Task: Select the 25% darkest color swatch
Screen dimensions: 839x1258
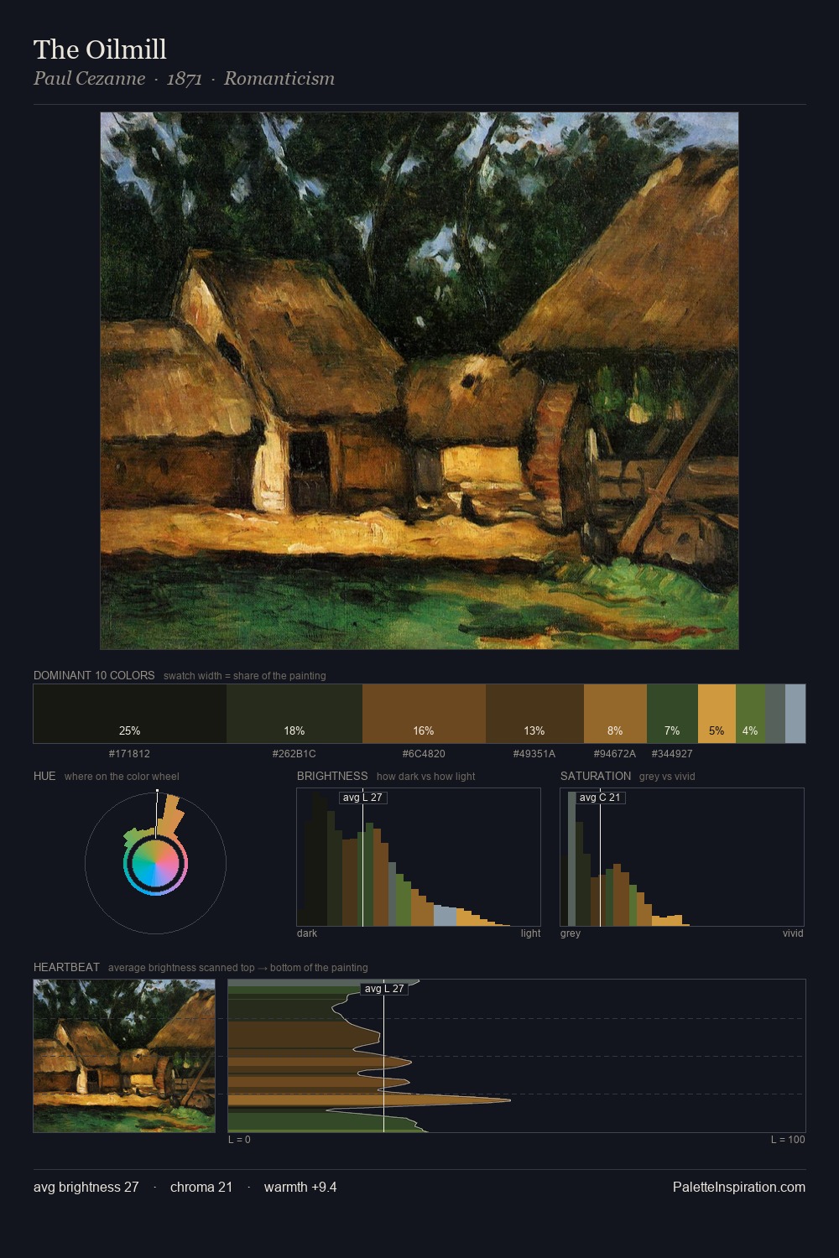Action: click(130, 714)
